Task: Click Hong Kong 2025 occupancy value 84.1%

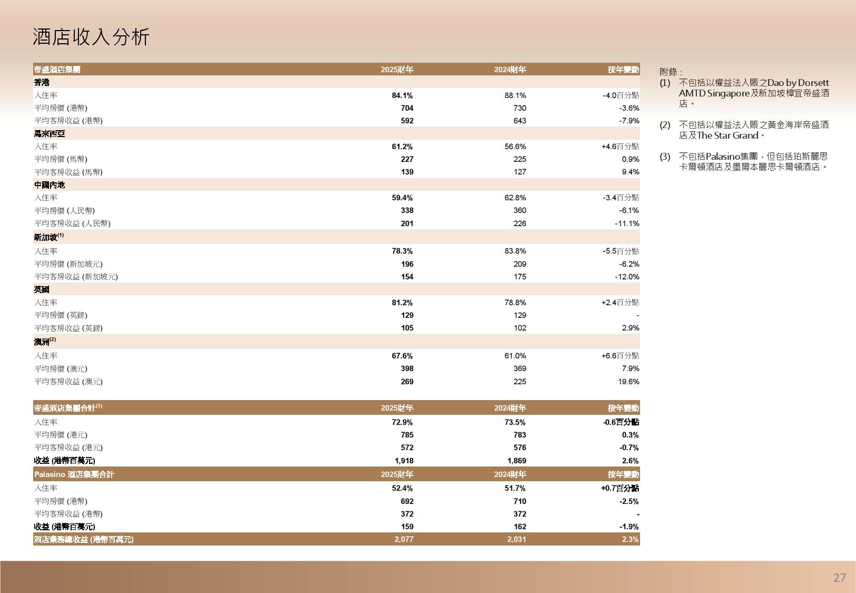Action: (x=402, y=95)
